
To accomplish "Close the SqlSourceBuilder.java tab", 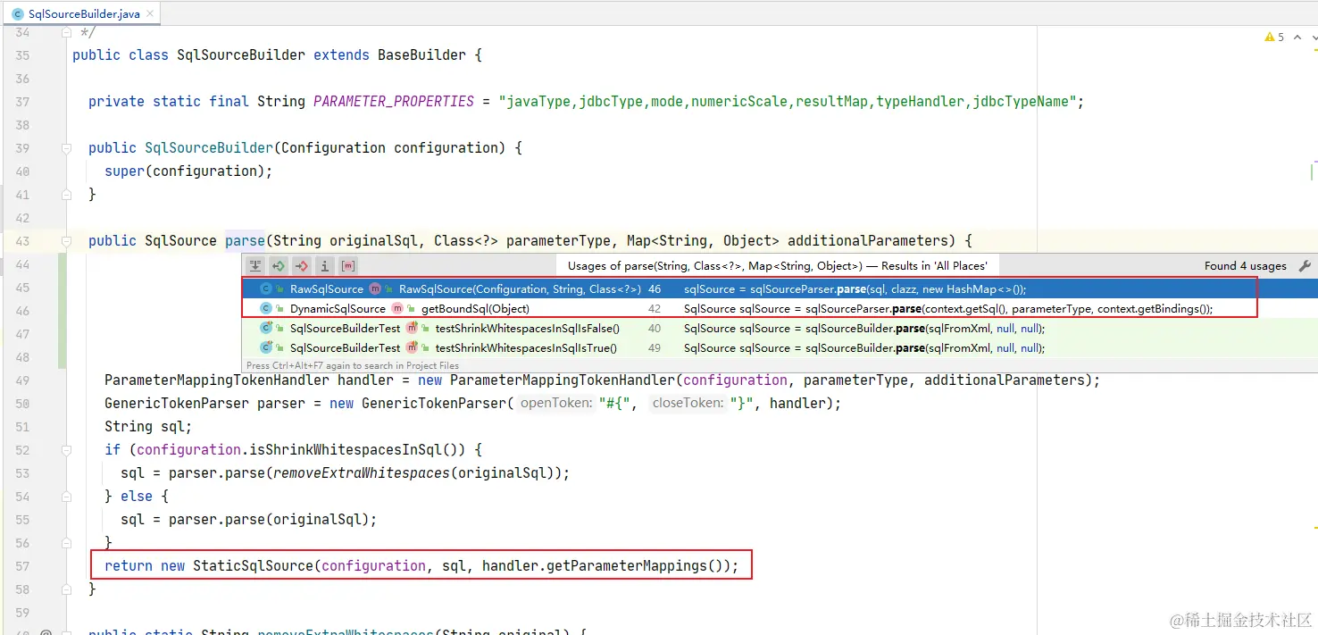I will click(x=149, y=14).
